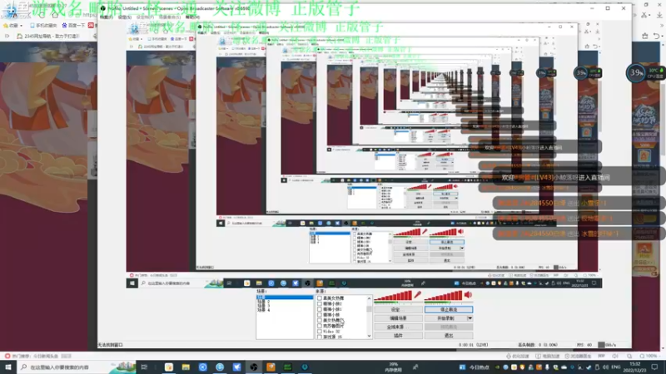Open the Windows Start menu

pyautogui.click(x=8, y=367)
